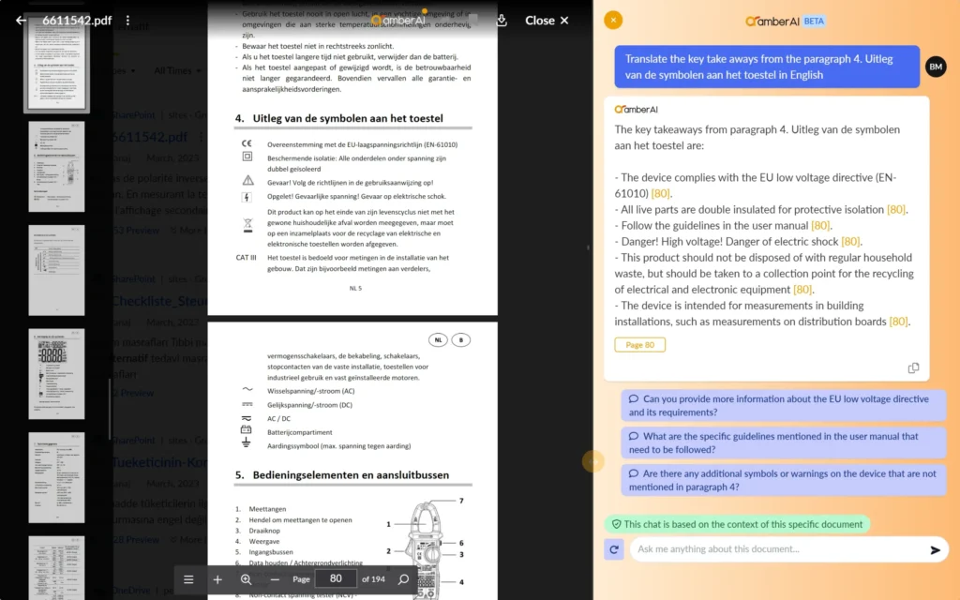The height and width of the screenshot is (600, 960).
Task: Collapse the chat panel using the divider arrow handle
Action: [x=592, y=460]
